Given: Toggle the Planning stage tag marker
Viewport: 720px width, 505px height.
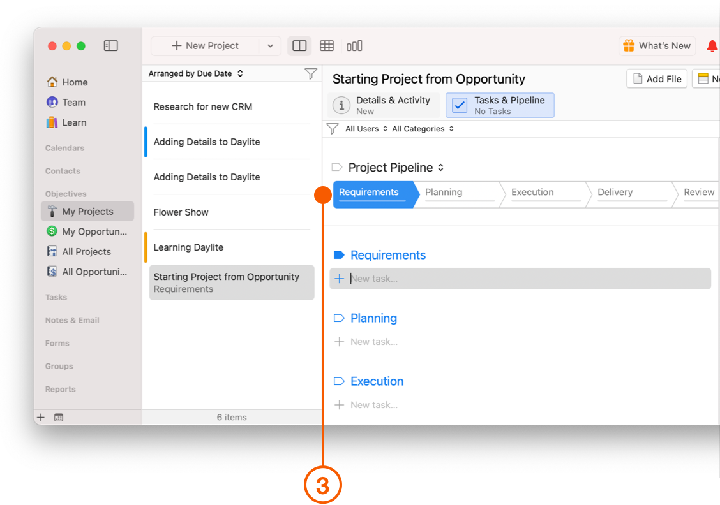Looking at the screenshot, I should point(339,318).
